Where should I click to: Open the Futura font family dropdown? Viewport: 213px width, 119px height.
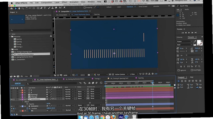point(185,41)
